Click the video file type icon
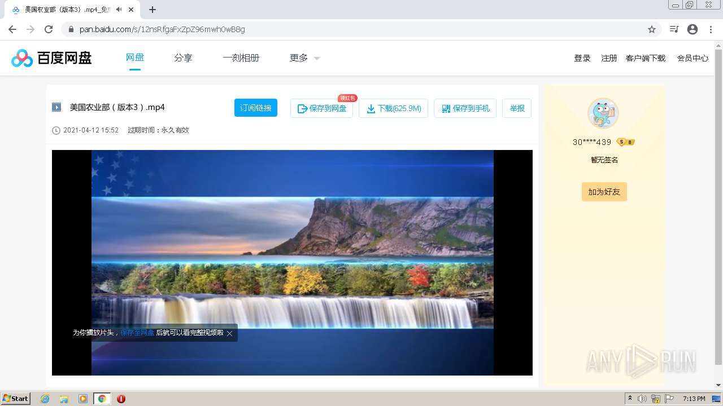Image resolution: width=723 pixels, height=406 pixels. (56, 107)
